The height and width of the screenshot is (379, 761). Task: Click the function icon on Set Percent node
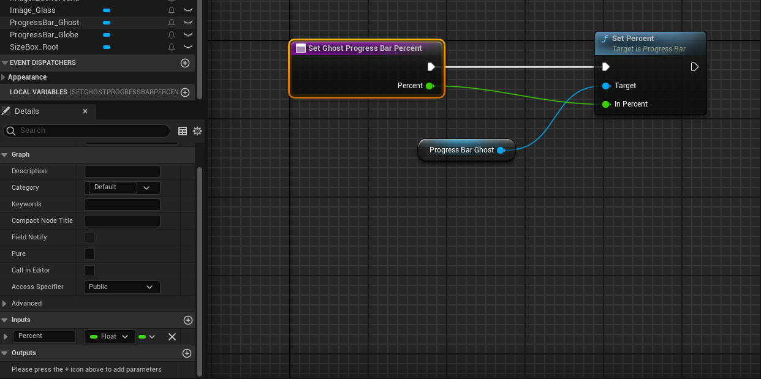pyautogui.click(x=604, y=39)
